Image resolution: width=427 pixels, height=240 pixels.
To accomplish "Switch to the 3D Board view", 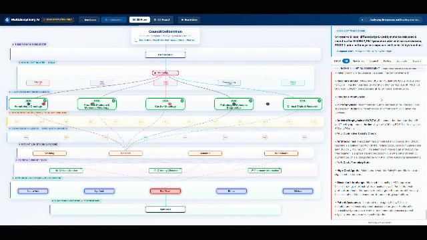I will (162, 20).
